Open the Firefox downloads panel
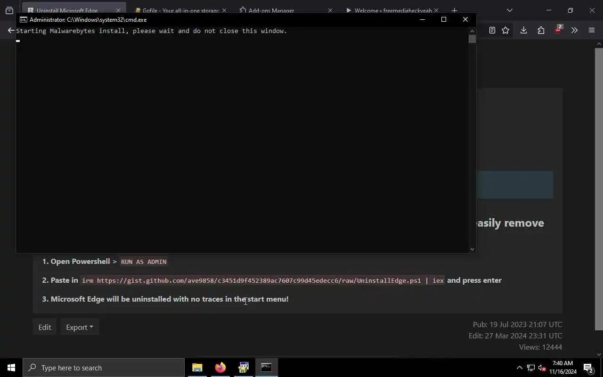Screen dimensions: 603x377 (523, 30)
